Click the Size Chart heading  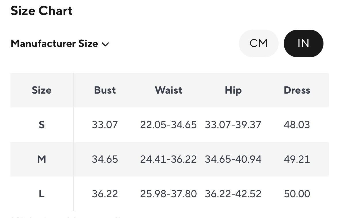tap(42, 11)
